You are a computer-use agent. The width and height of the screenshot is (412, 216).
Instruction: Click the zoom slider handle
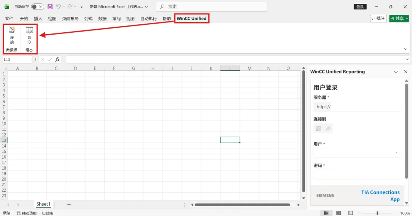click(377, 213)
